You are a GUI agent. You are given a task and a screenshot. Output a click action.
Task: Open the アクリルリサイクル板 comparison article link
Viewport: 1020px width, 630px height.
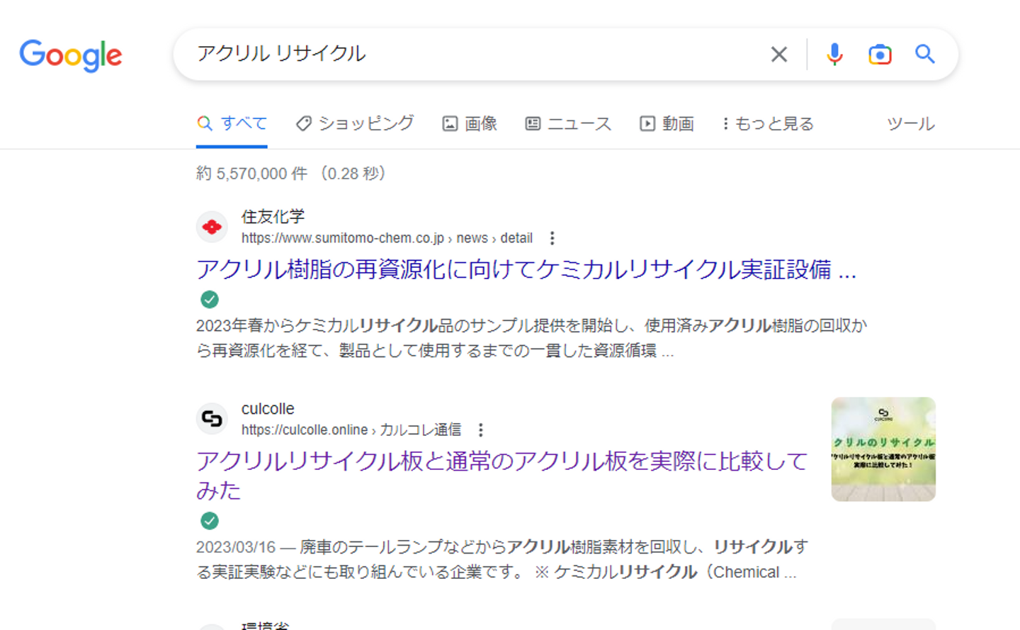point(501,462)
